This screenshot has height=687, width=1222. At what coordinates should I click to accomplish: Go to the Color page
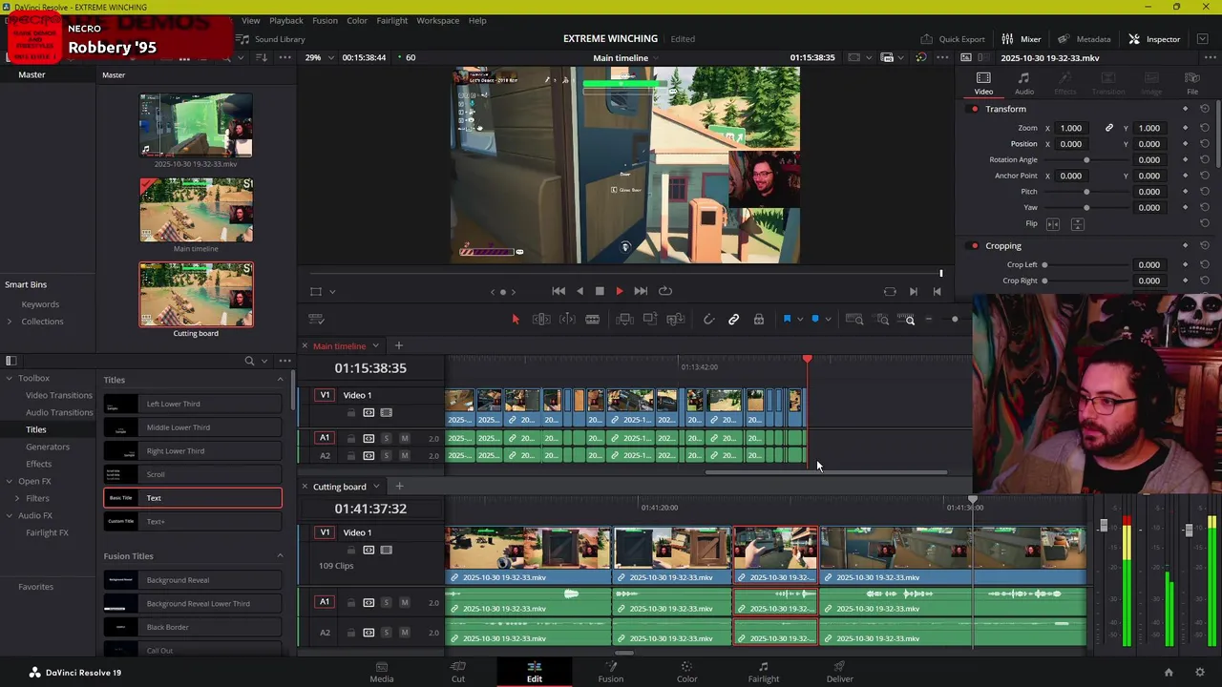(686, 672)
